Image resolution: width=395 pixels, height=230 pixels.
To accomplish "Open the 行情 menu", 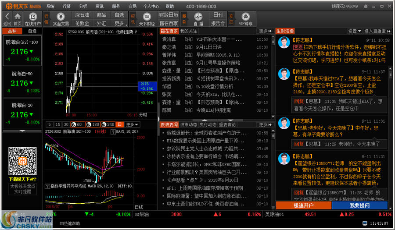I will pos(67,6).
